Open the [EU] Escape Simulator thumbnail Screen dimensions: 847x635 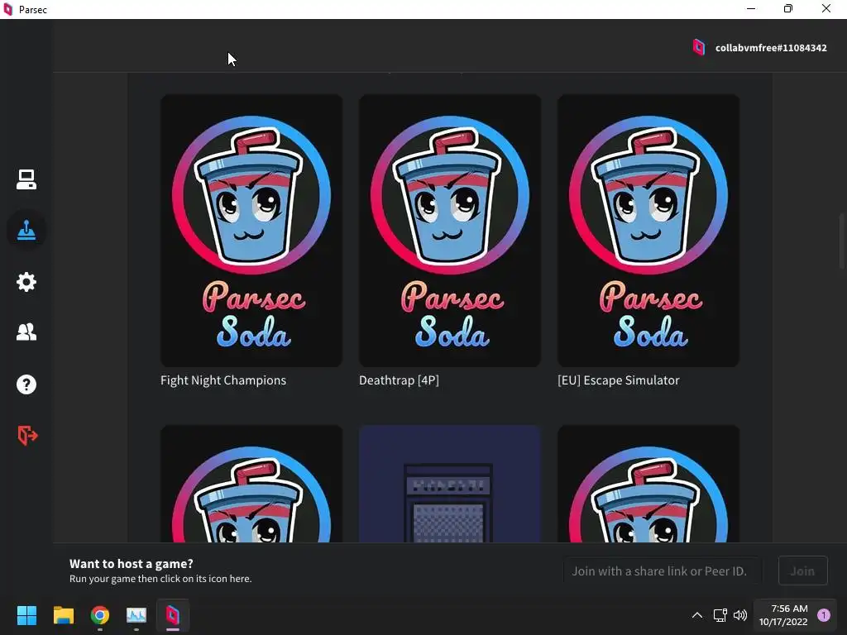click(648, 231)
